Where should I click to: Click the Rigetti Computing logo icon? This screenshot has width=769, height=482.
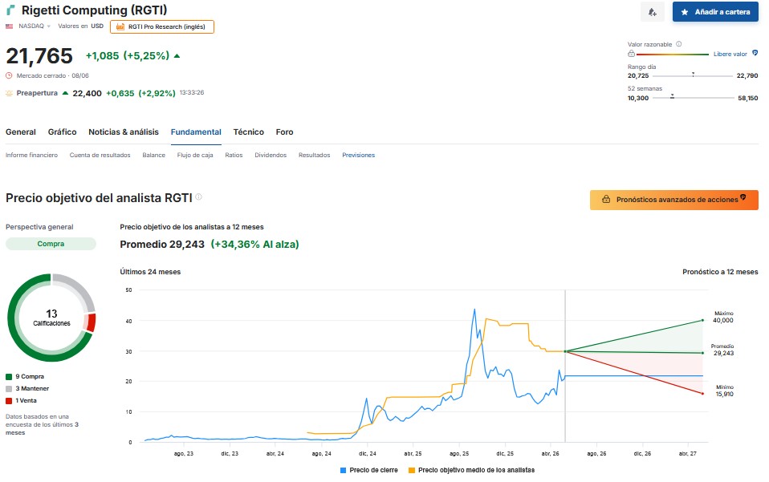tap(10, 10)
